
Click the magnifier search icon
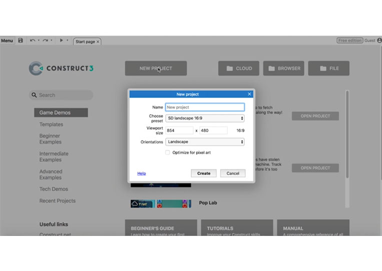click(34, 95)
